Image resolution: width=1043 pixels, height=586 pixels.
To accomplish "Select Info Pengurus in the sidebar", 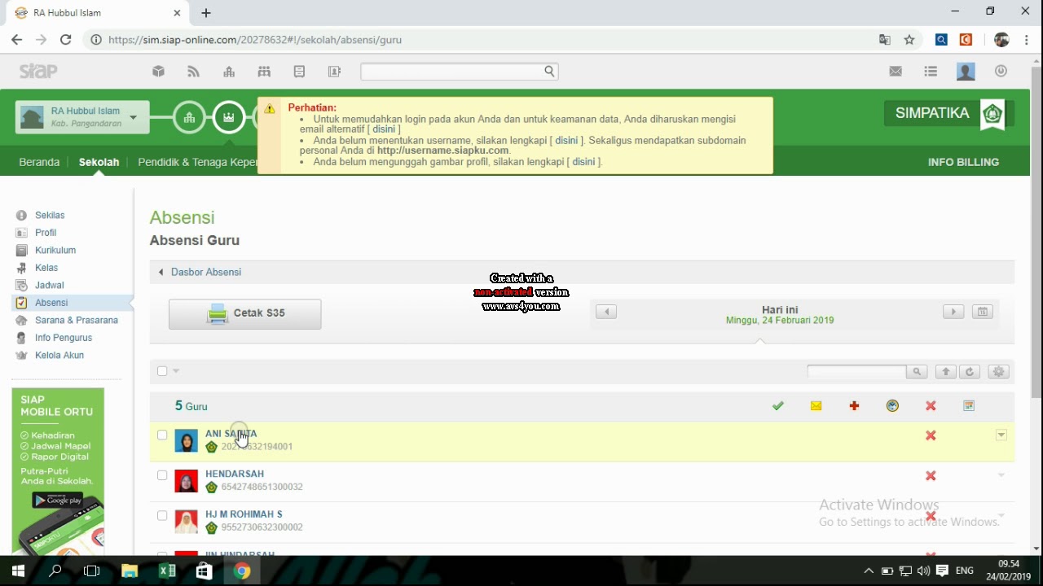I will pyautogui.click(x=64, y=338).
